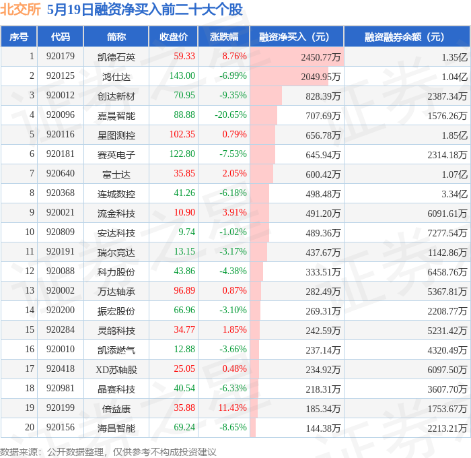Select stock name 创达新材
This screenshot has width=471, height=458.
[x=116, y=96]
